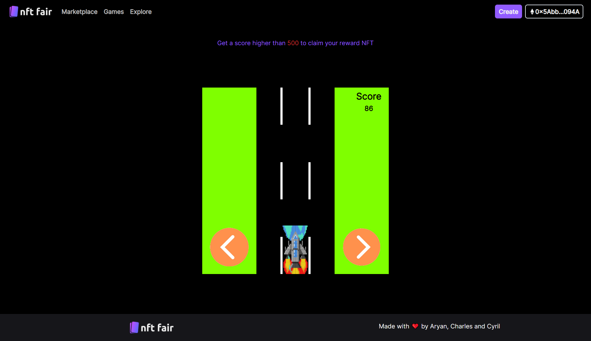Click the rocket ship sprite
This screenshot has height=341, width=591.
[x=295, y=249]
